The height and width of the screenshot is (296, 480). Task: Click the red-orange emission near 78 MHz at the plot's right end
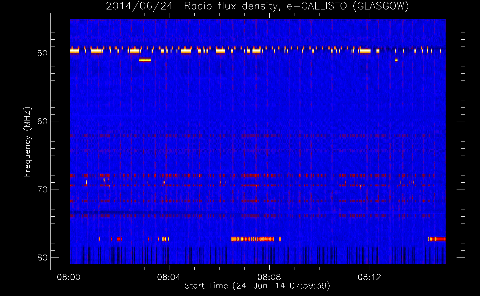pyautogui.click(x=437, y=239)
